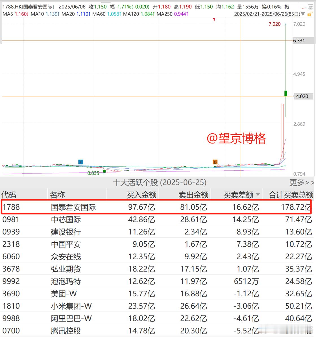Click the 81.05亿 sell amount cell

193,207
